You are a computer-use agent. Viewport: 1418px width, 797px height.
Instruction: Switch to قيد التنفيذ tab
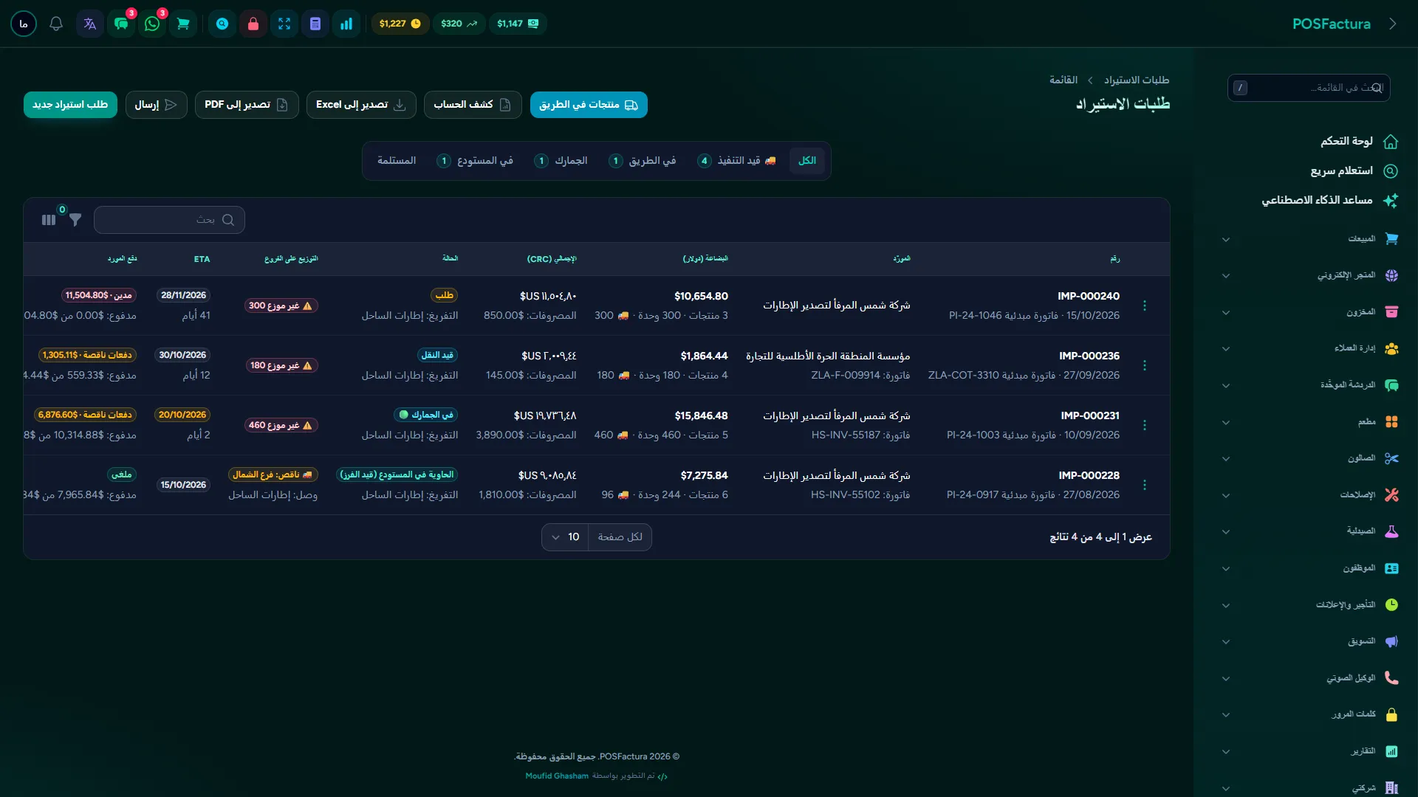pyautogui.click(x=737, y=161)
